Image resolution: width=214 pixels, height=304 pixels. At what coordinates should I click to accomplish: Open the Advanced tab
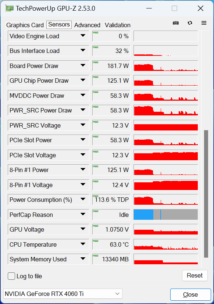[x=87, y=25]
